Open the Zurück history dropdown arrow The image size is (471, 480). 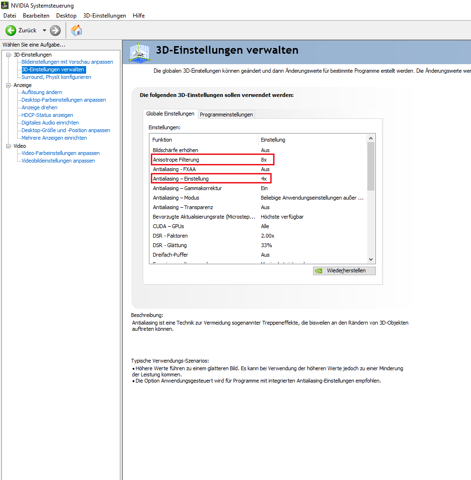(44, 30)
